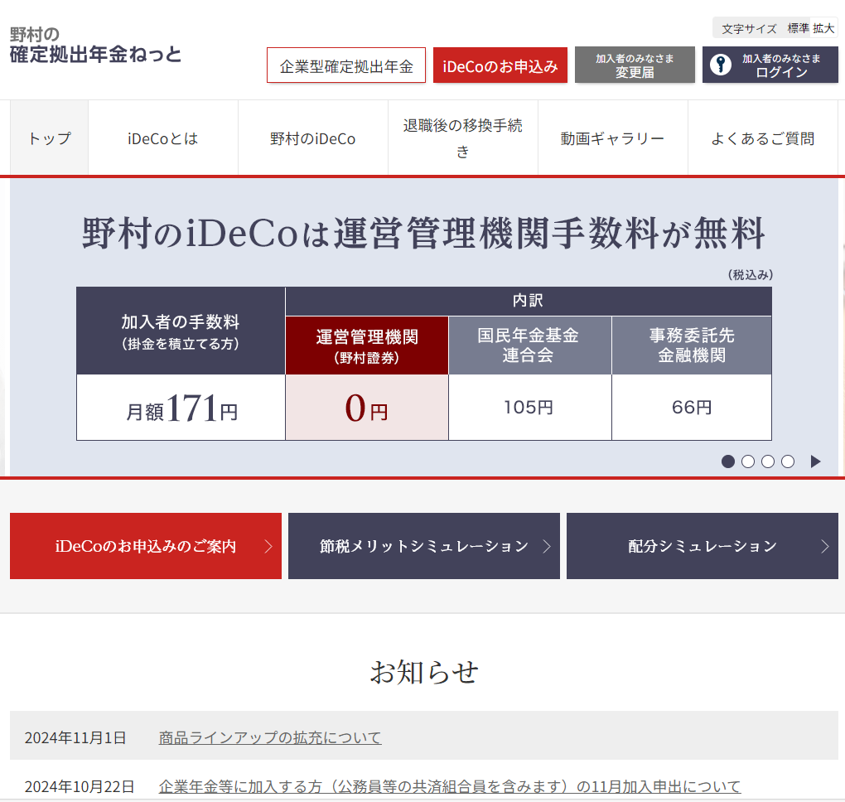Click the (税込み) note
The height and width of the screenshot is (802, 845).
751,275
